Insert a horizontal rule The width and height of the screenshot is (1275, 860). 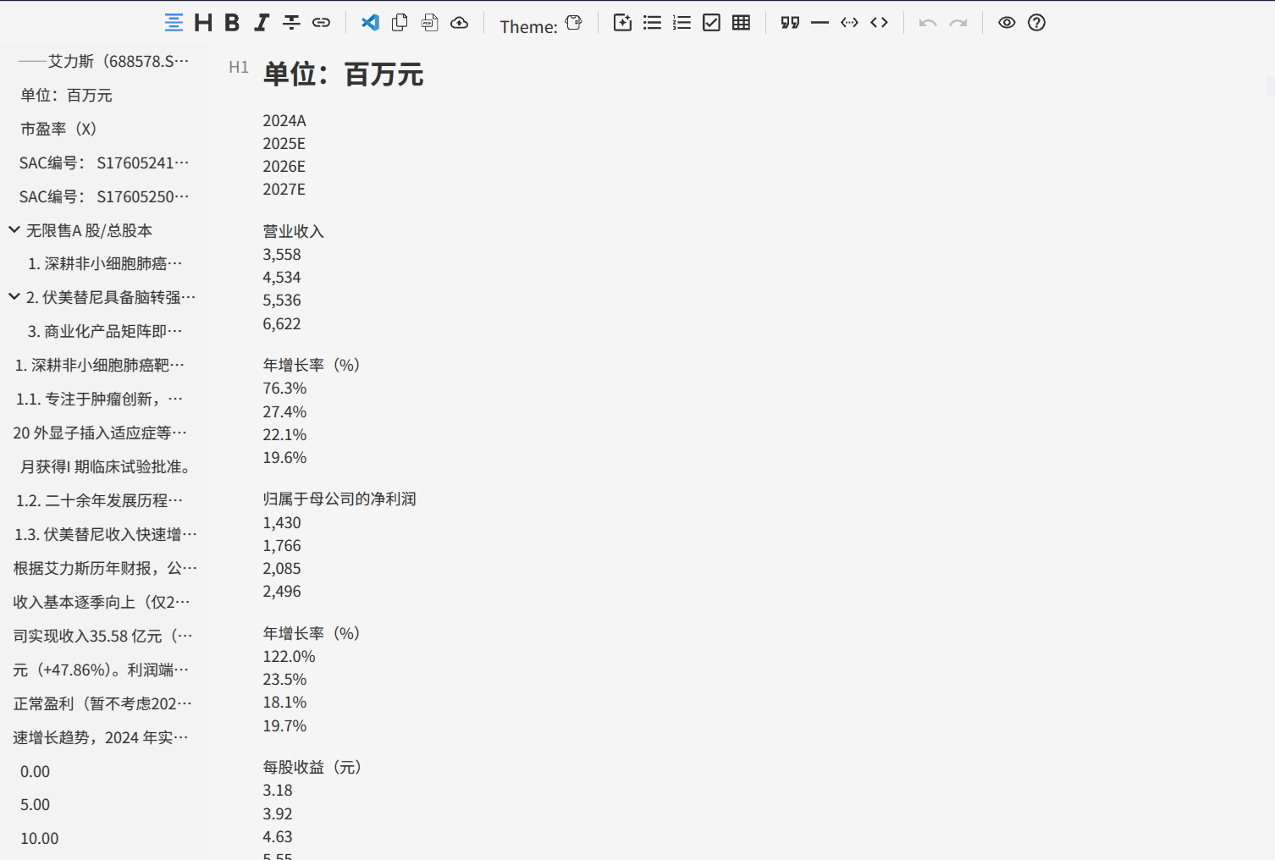(x=820, y=23)
